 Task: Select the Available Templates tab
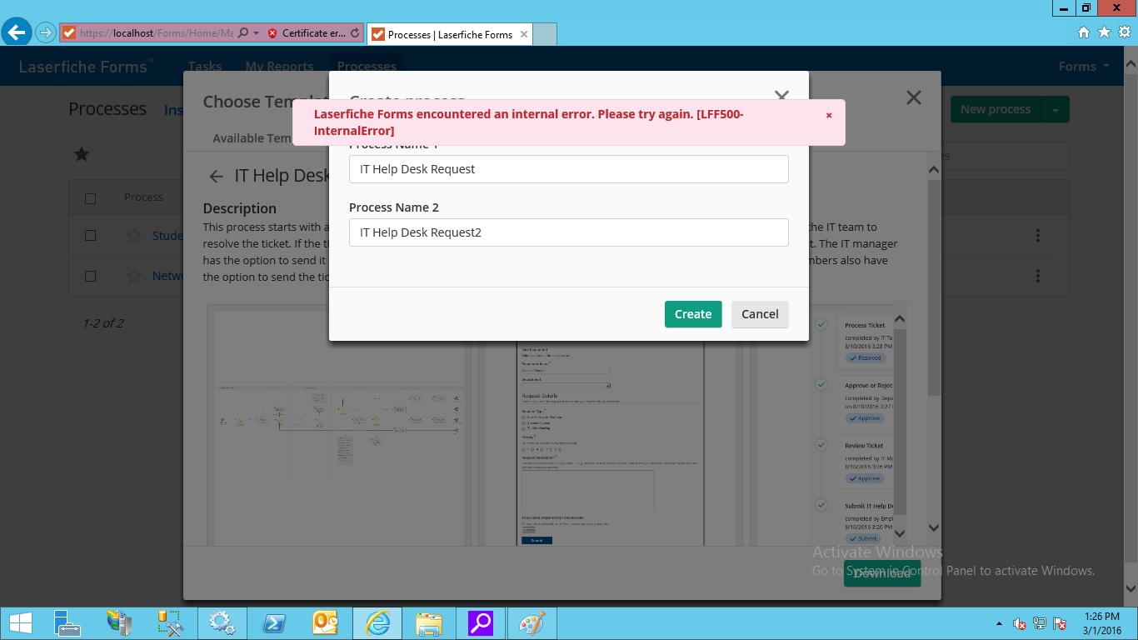251,138
